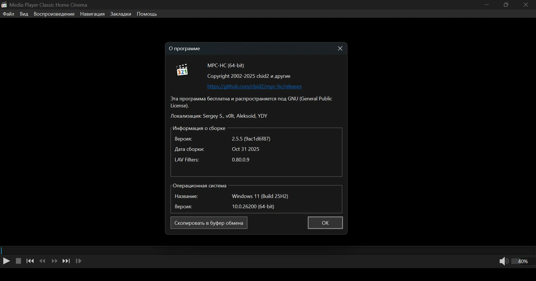Open the Закладки menu

(121, 14)
